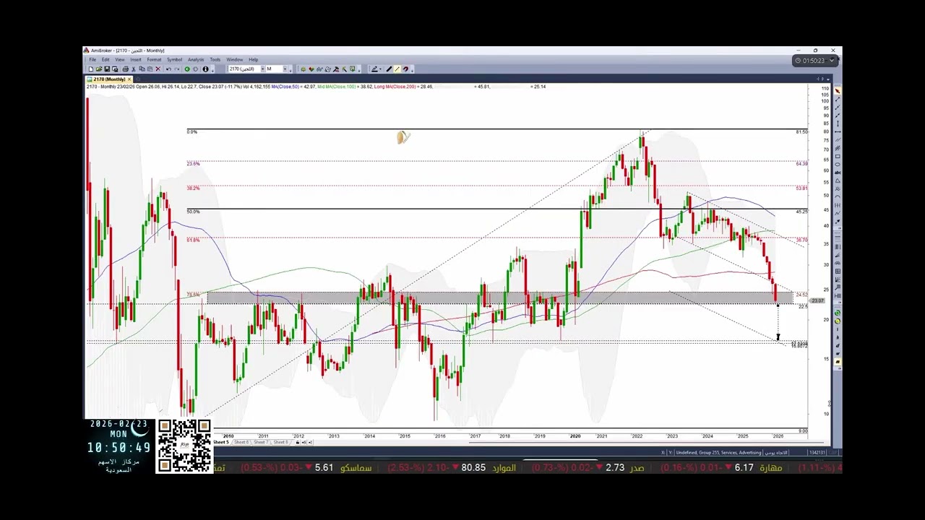Click the Undo arrow icon
Image resolution: width=925 pixels, height=520 pixels.
168,69
